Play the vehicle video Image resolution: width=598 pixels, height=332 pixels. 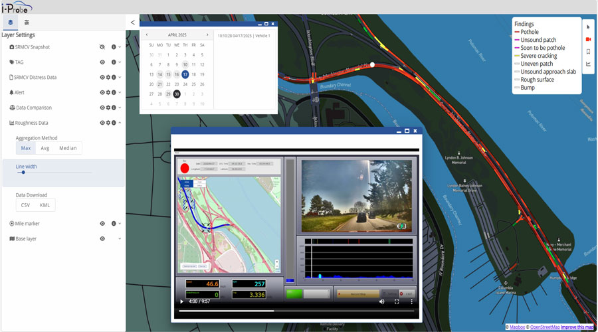pyautogui.click(x=182, y=301)
